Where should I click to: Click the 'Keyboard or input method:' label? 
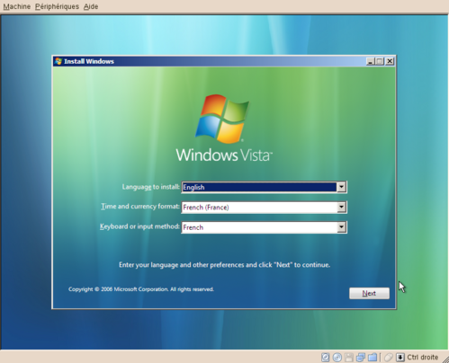pyautogui.click(x=139, y=226)
